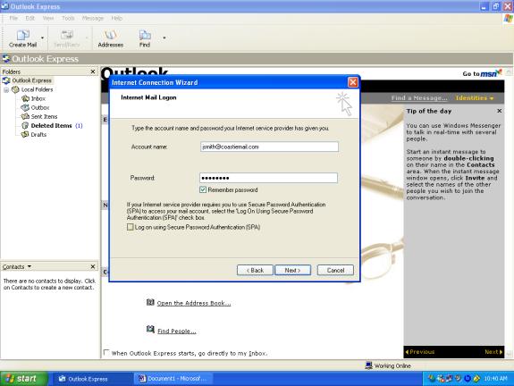The image size is (514, 386).
Task: Open the File menu
Action: (13, 18)
